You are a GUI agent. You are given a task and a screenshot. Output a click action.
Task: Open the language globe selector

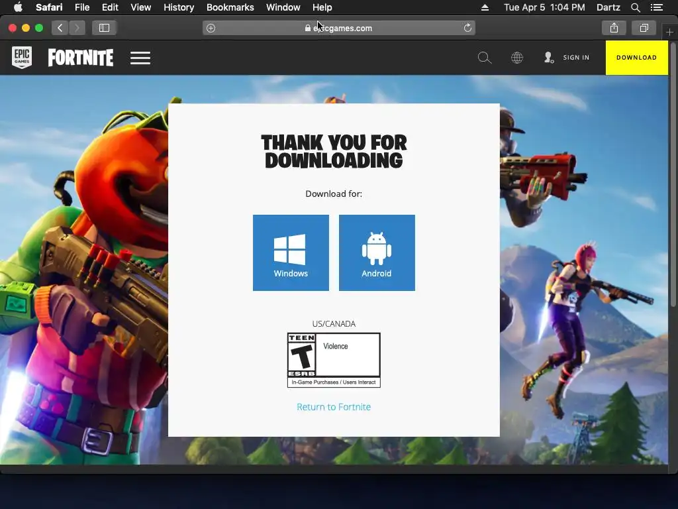[516, 58]
